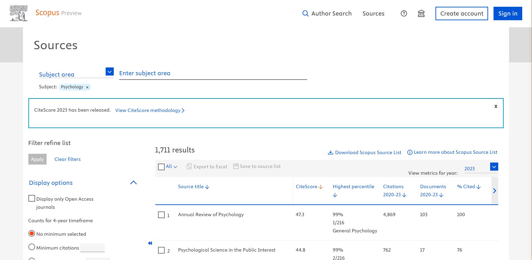Select No minimum selected option
This screenshot has width=532, height=260.
click(32, 233)
